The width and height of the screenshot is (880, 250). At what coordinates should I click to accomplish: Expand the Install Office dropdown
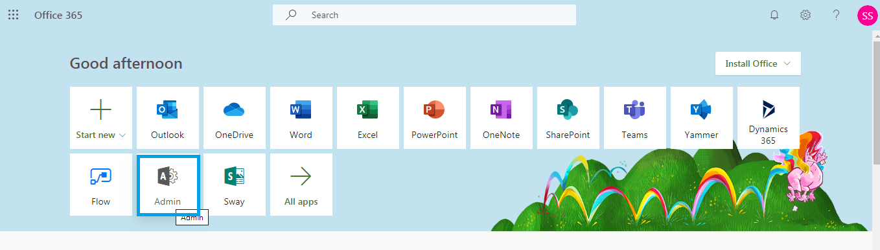pyautogui.click(x=758, y=63)
